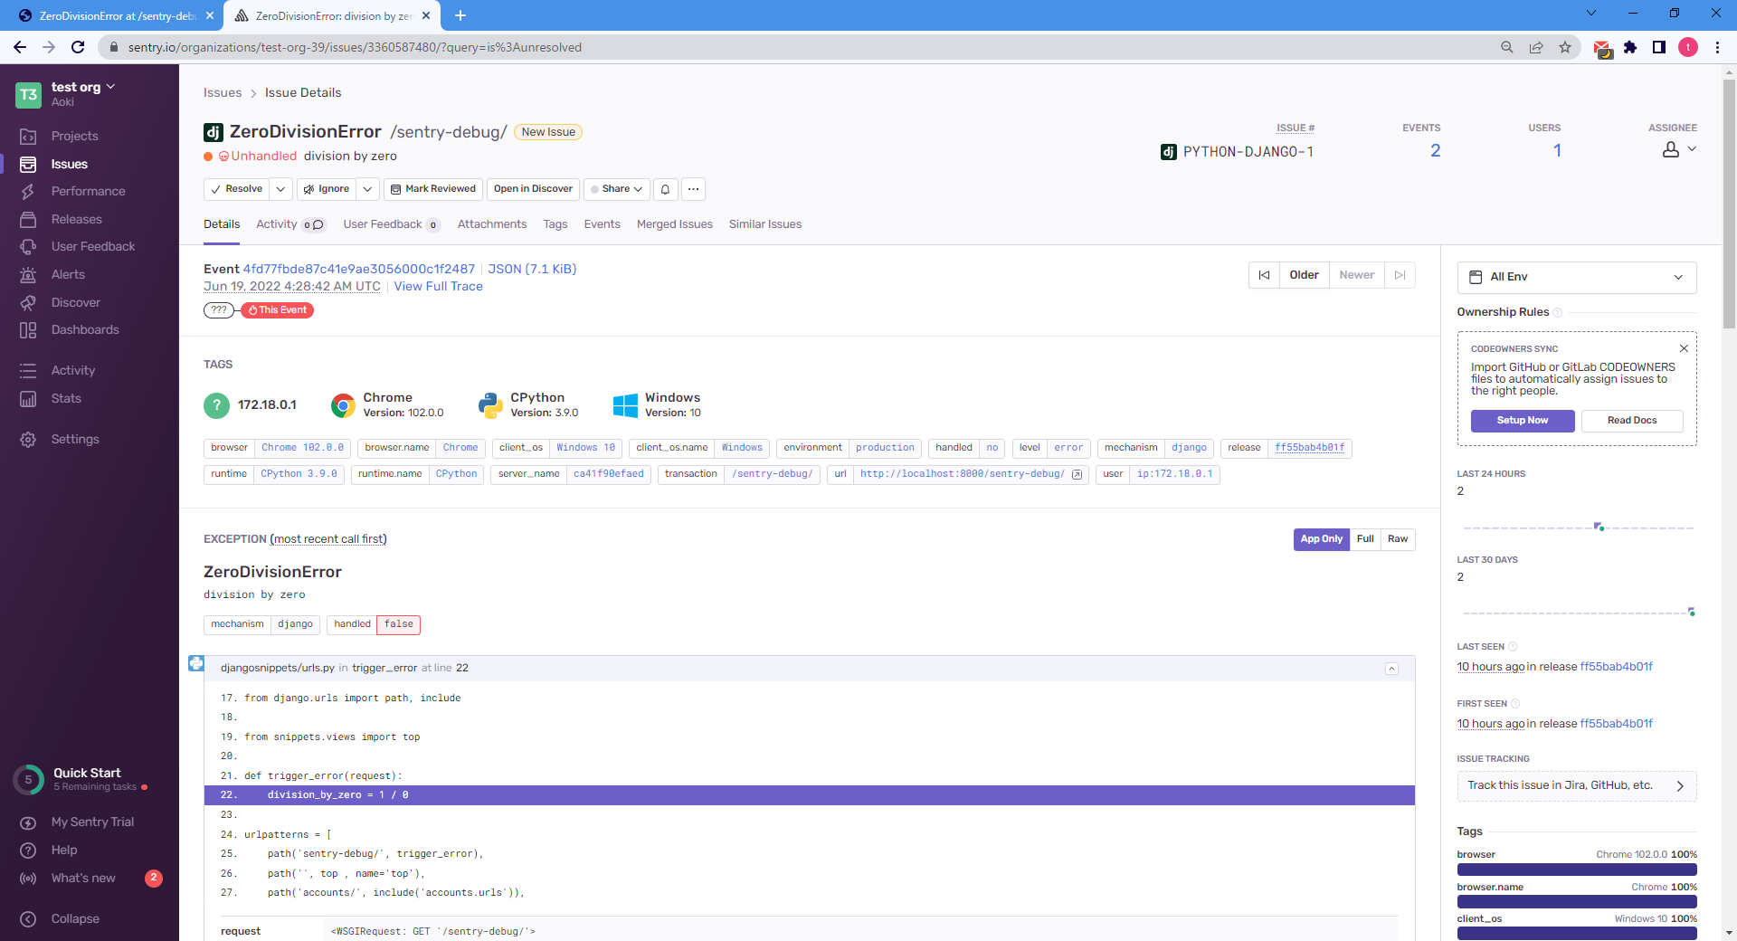Click the Discover icon in sidebar
1737x941 pixels.
[x=28, y=302]
